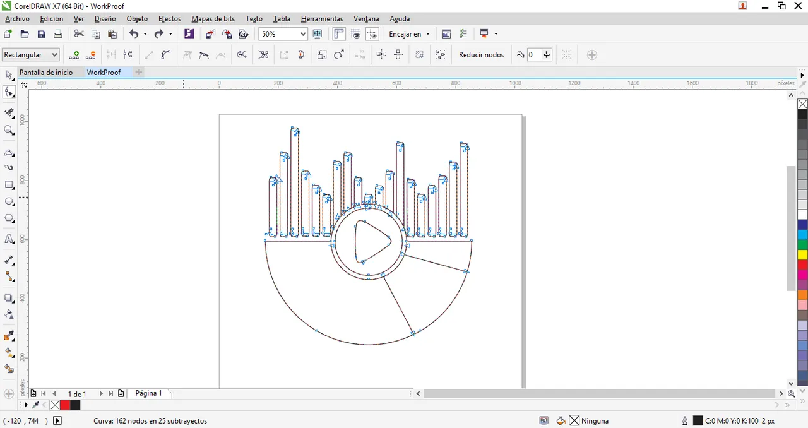The image size is (808, 428).
Task: Open the Mapas de bits menu
Action: (x=213, y=19)
